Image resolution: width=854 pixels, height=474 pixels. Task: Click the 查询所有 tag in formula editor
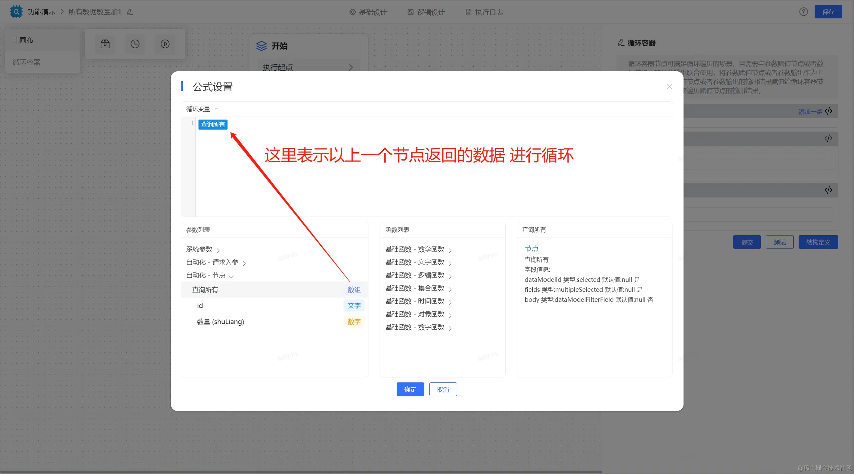213,125
